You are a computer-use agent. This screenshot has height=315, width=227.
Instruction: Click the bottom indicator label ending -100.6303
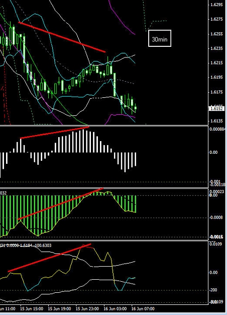(26, 245)
